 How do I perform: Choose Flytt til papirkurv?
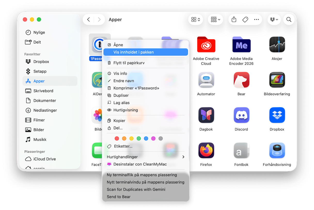click(x=146, y=63)
